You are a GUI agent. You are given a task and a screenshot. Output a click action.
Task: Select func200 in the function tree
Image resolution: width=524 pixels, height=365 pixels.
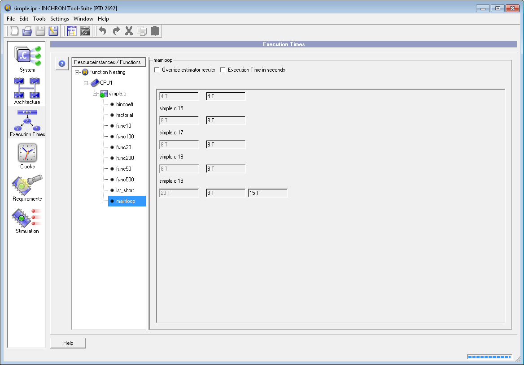coord(125,158)
